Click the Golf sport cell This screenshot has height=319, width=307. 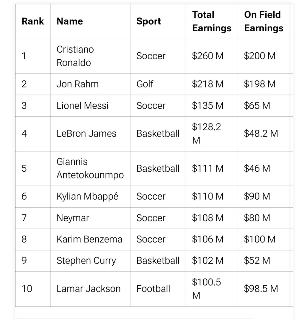coord(145,84)
